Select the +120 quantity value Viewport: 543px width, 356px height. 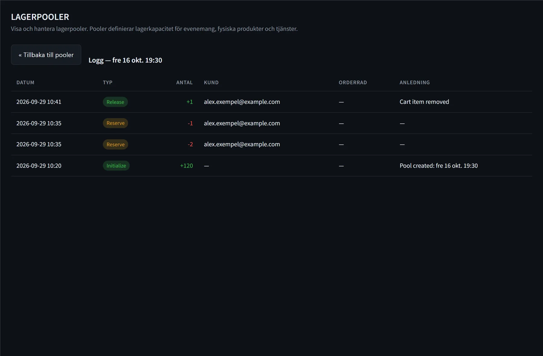click(186, 166)
